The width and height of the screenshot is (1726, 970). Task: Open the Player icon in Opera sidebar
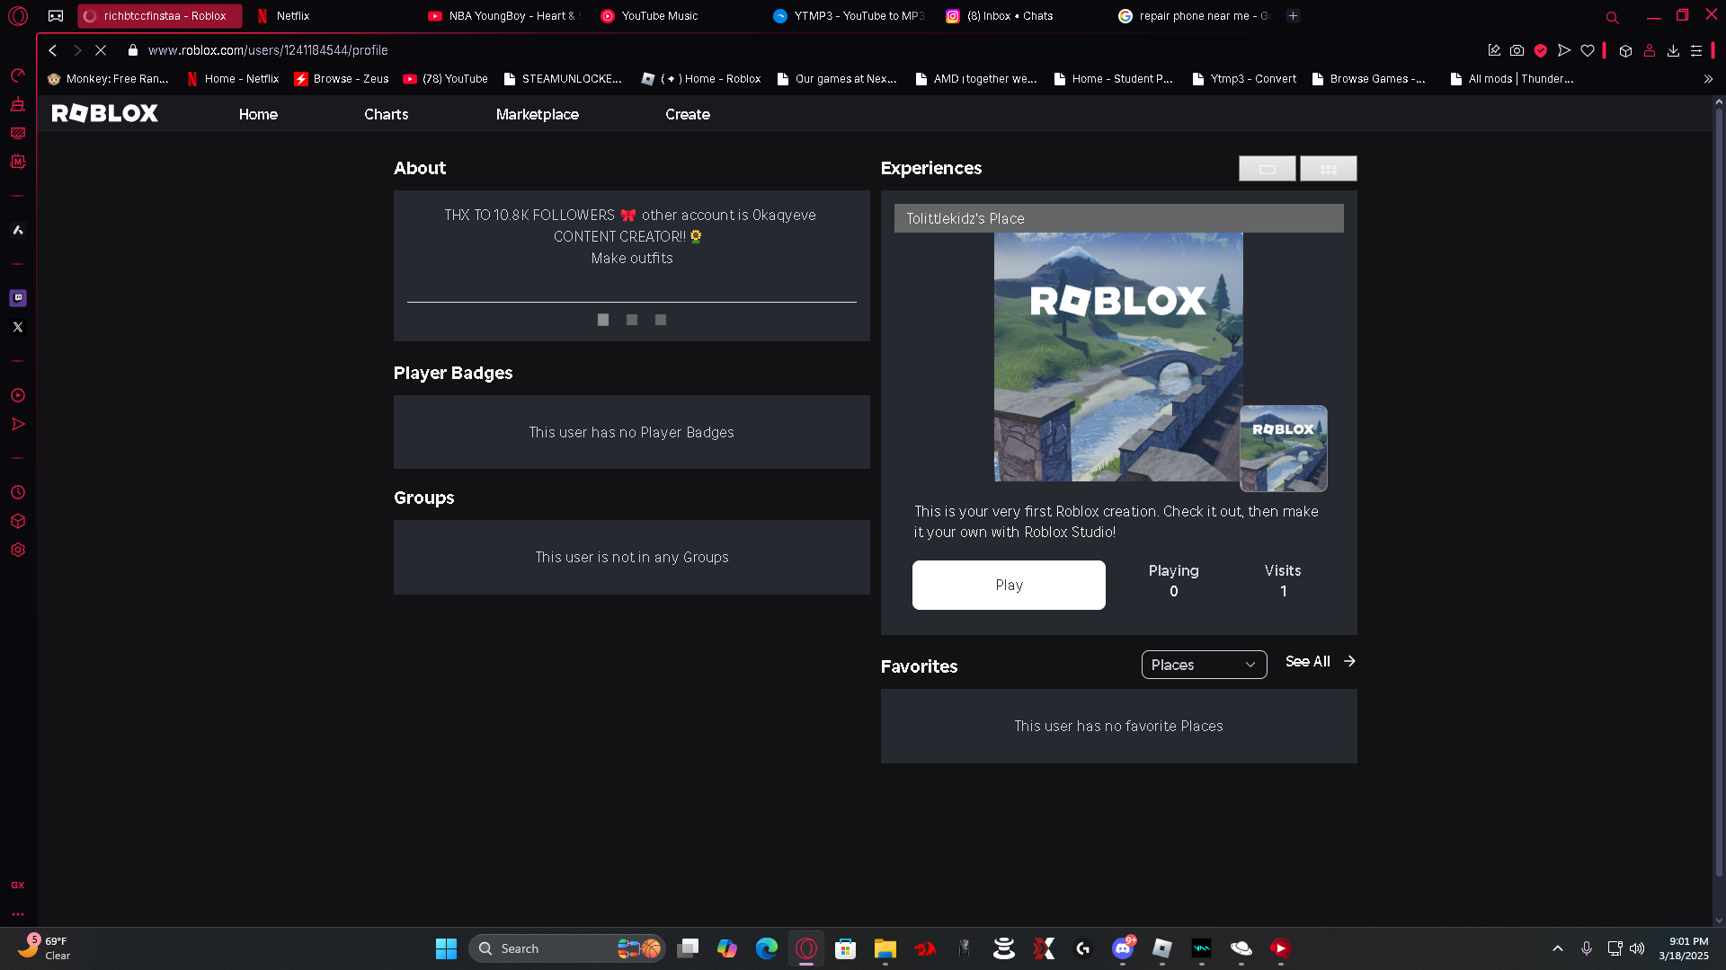coord(18,395)
